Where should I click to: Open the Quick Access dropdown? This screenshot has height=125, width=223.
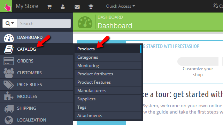coord(121,6)
